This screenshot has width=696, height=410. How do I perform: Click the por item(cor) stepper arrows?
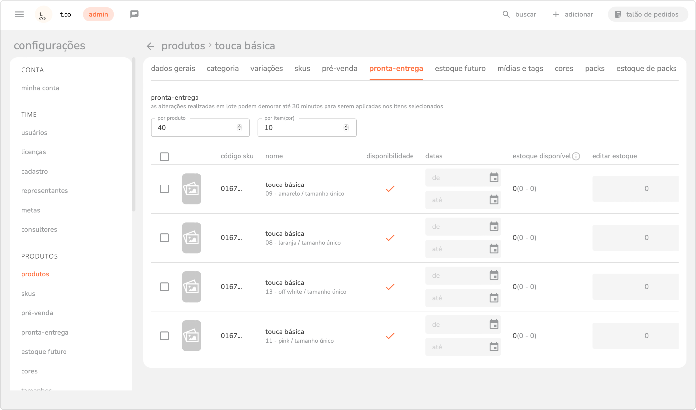coord(346,128)
